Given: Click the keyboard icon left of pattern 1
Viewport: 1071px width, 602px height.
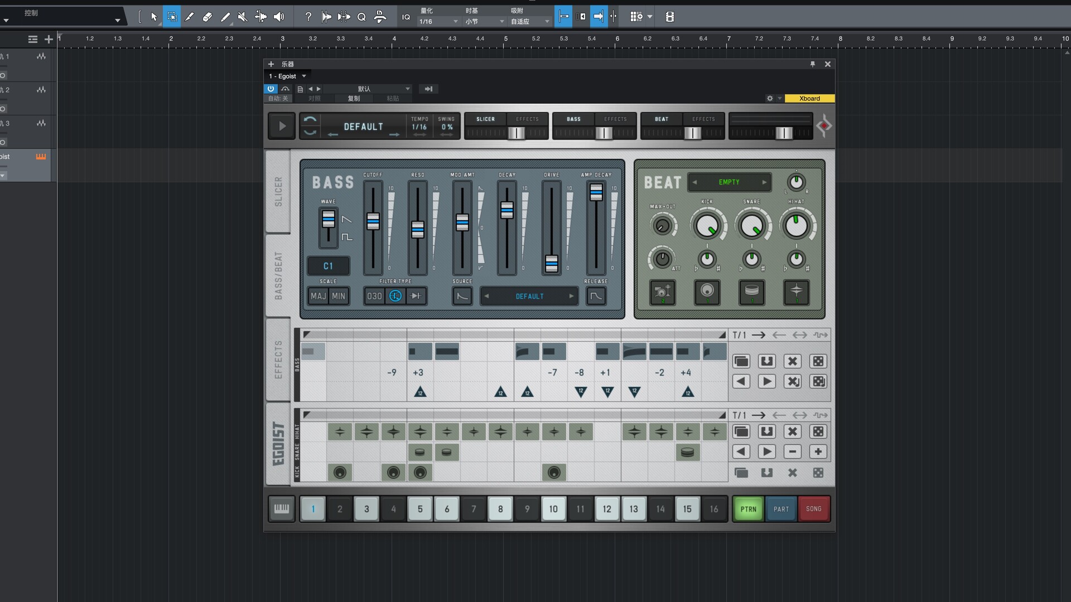Looking at the screenshot, I should 282,508.
